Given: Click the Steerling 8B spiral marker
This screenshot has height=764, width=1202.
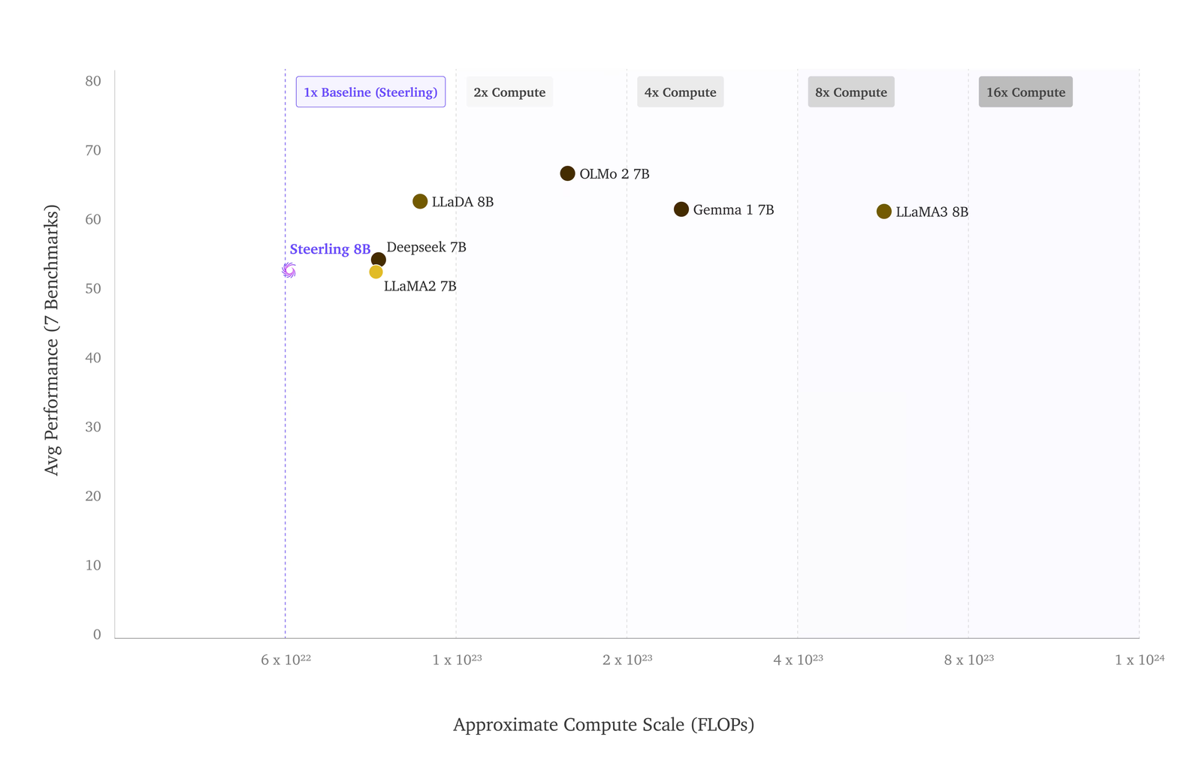Looking at the screenshot, I should pos(289,270).
